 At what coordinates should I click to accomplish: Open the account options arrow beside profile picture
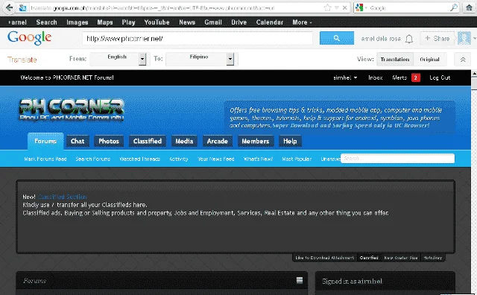click(x=474, y=38)
